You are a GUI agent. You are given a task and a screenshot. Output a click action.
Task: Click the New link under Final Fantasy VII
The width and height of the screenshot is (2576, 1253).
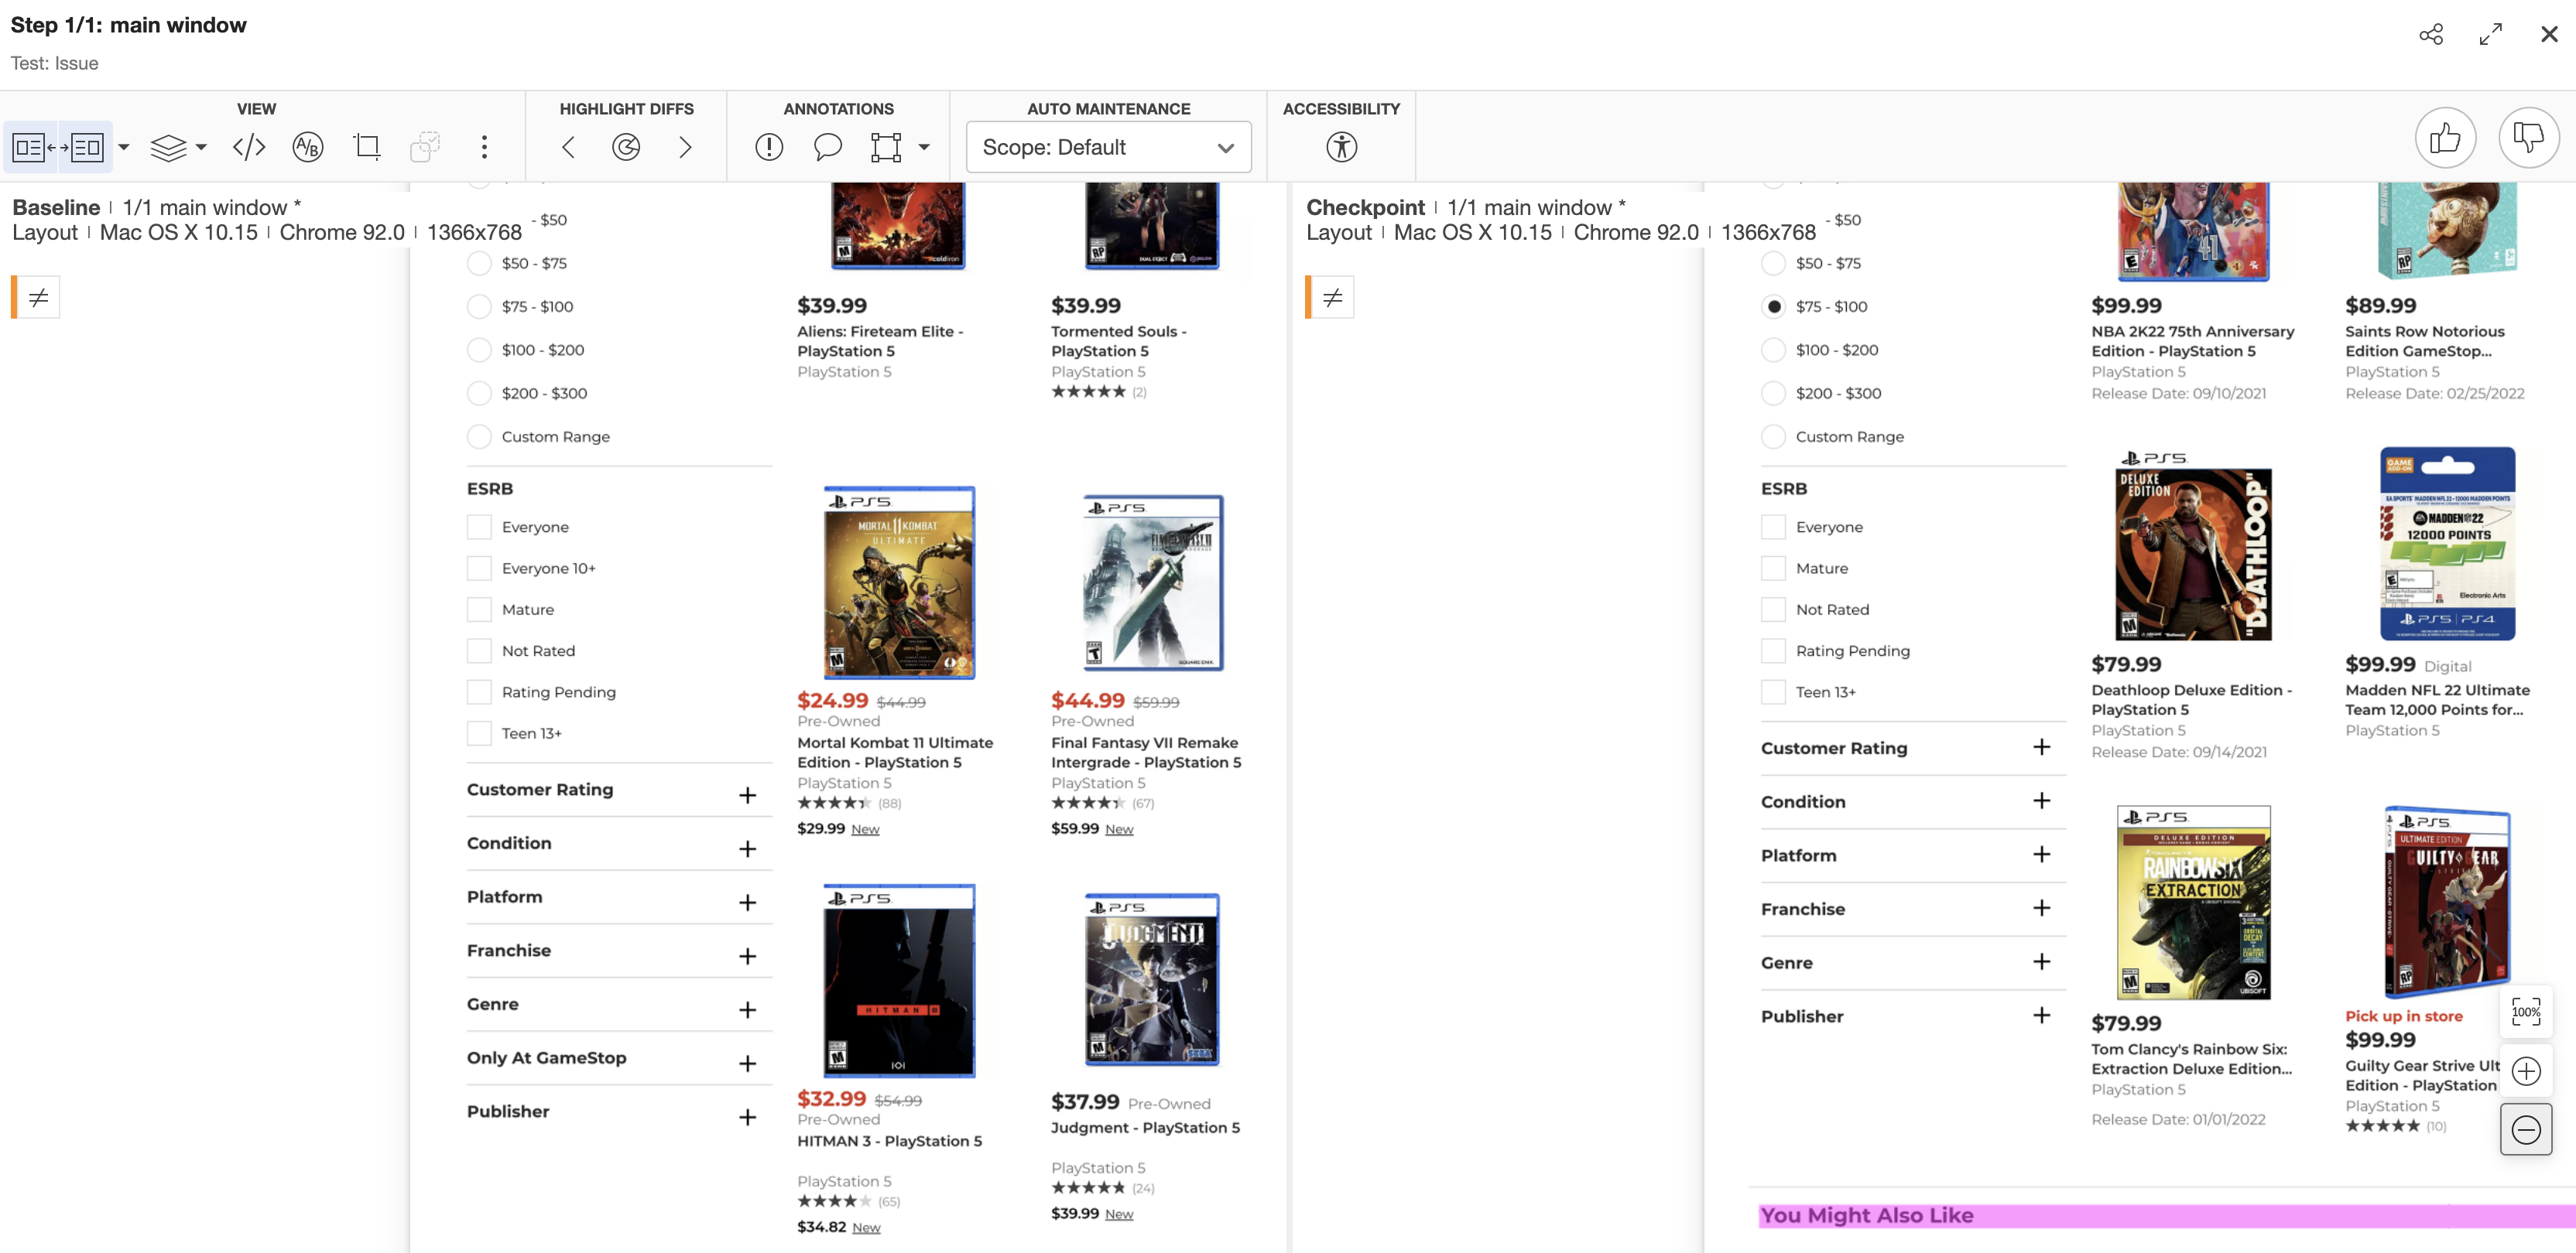tap(1119, 829)
